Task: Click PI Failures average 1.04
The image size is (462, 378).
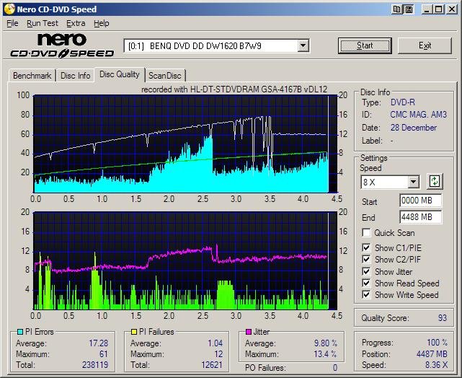Action: (215, 343)
